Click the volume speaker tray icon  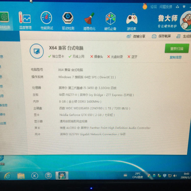click(175, 176)
